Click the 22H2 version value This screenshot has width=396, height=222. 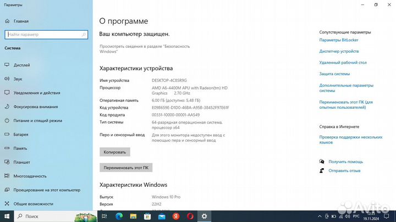(156, 204)
